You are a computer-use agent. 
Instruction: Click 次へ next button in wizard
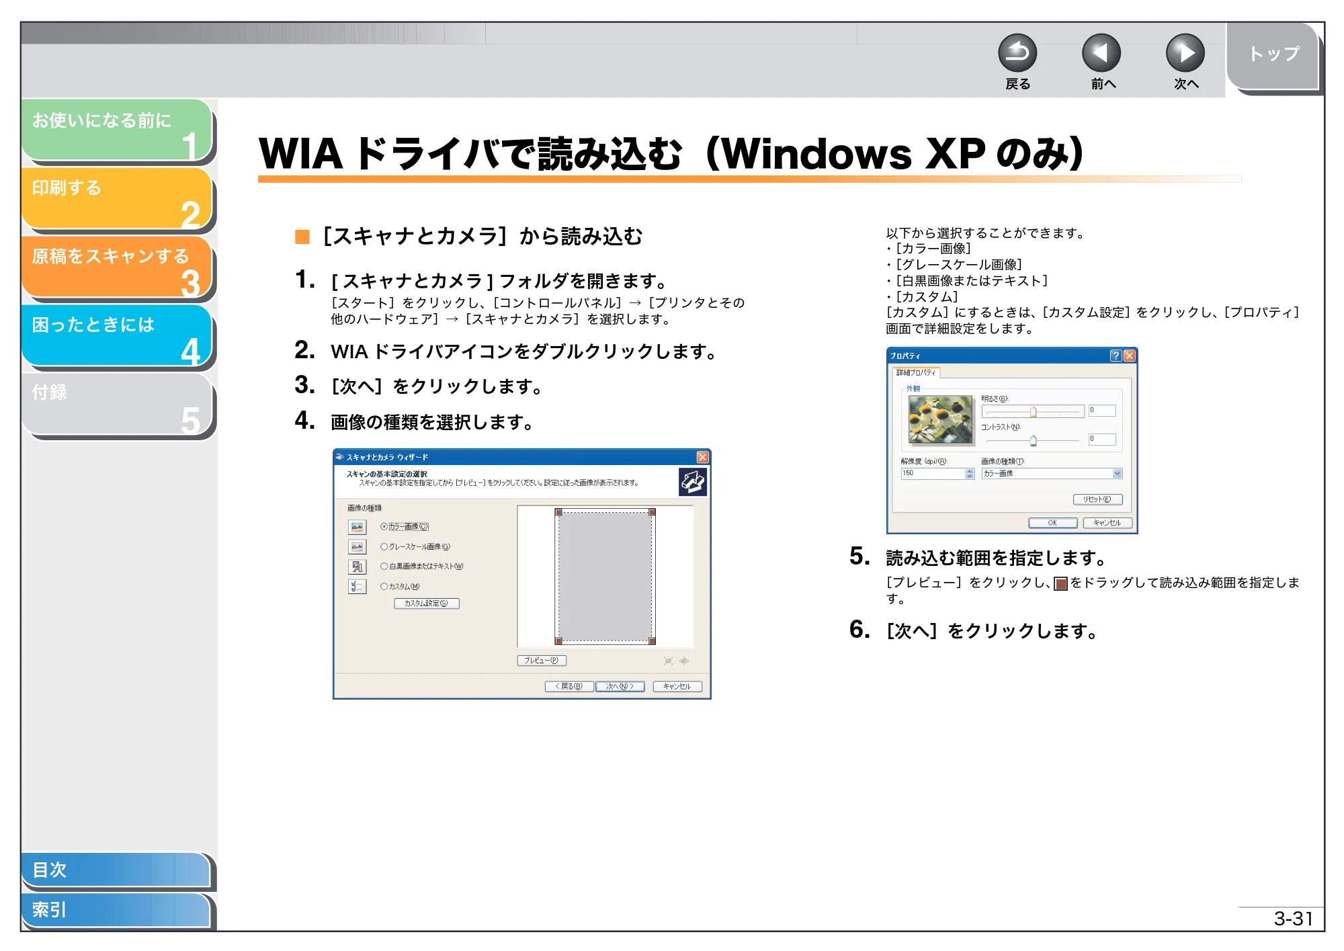[x=620, y=686]
